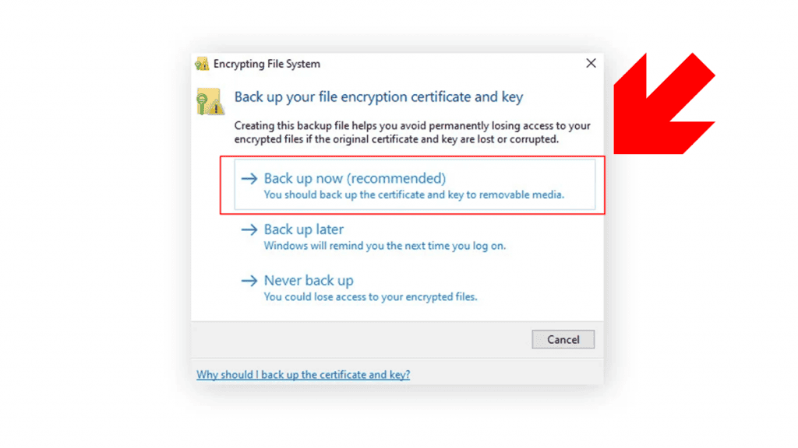Click the gray footer area left of Cancel
798x448 pixels.
358,339
